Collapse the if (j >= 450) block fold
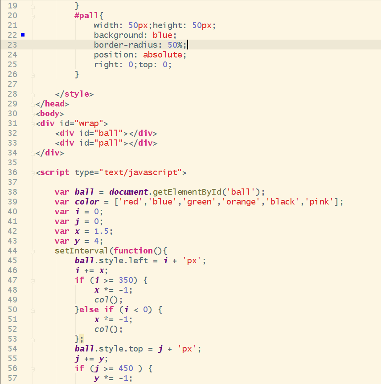The height and width of the screenshot is (384, 381). point(33,369)
